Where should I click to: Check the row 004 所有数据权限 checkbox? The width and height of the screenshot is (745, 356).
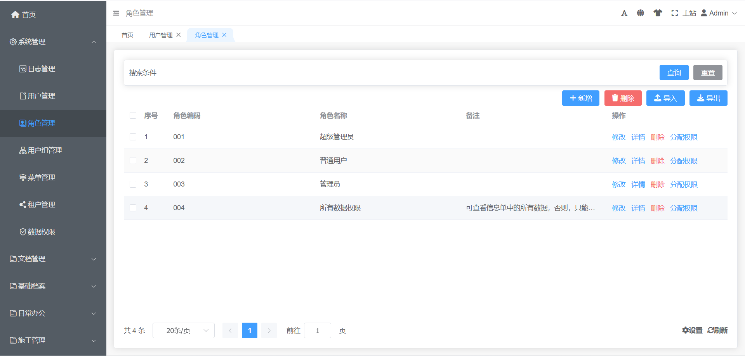click(133, 208)
